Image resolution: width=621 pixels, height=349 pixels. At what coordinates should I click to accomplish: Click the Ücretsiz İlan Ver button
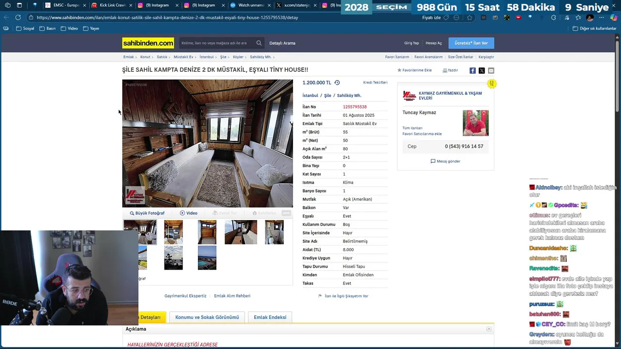[x=471, y=43]
